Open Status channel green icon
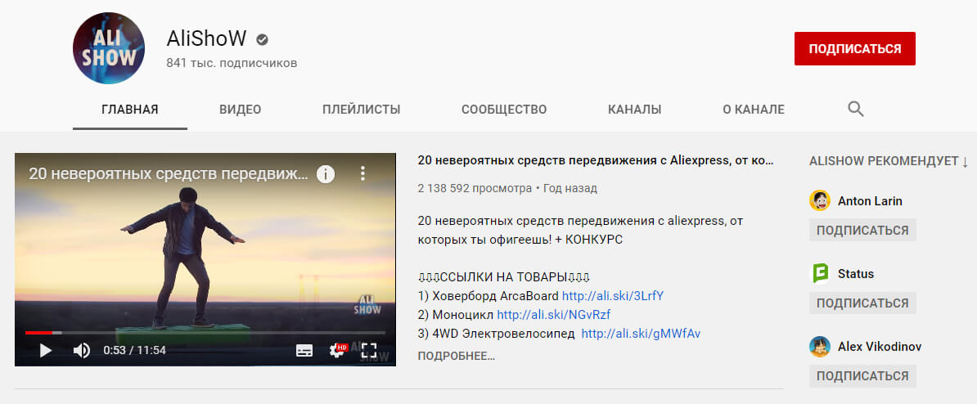The width and height of the screenshot is (977, 404). click(820, 273)
